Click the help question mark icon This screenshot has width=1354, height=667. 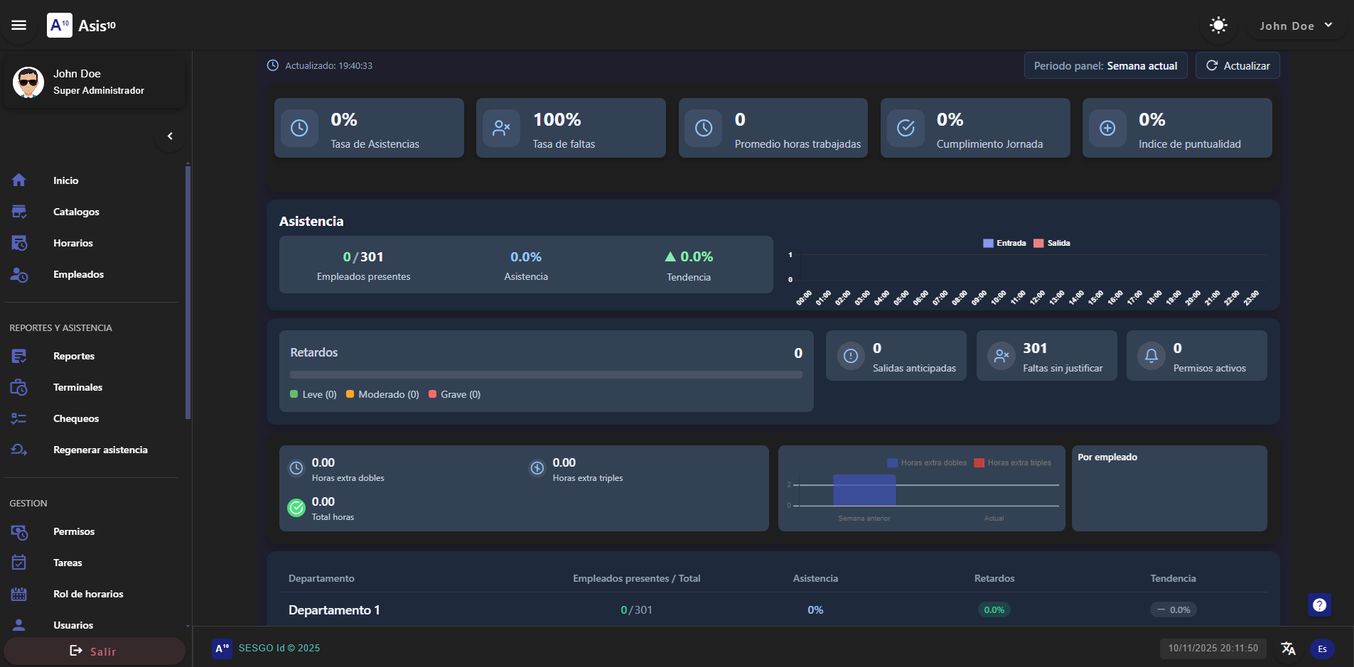(1319, 605)
